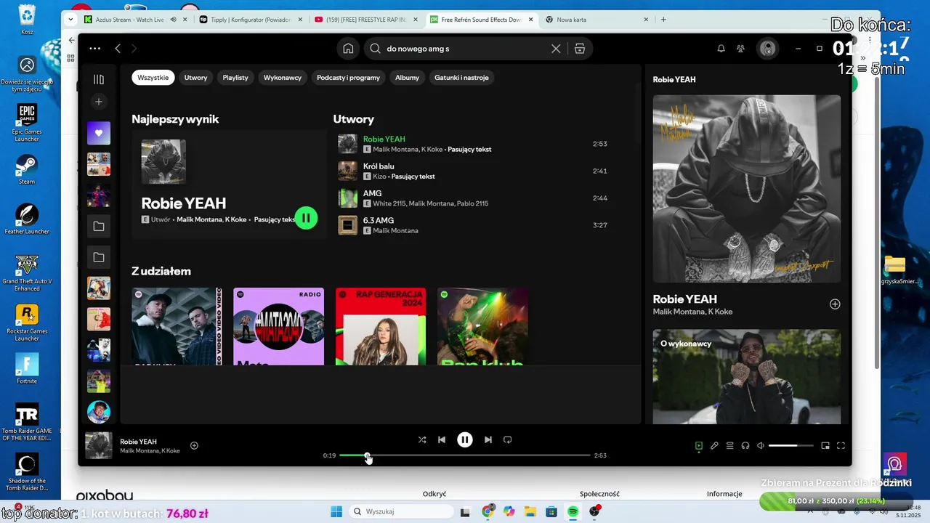
Task: Enter Spotify full screen mode
Action: [x=841, y=445]
